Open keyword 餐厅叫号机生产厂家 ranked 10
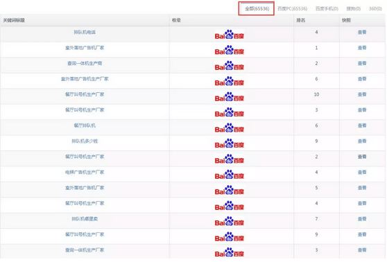The width and height of the screenshot is (387, 262). click(x=85, y=94)
